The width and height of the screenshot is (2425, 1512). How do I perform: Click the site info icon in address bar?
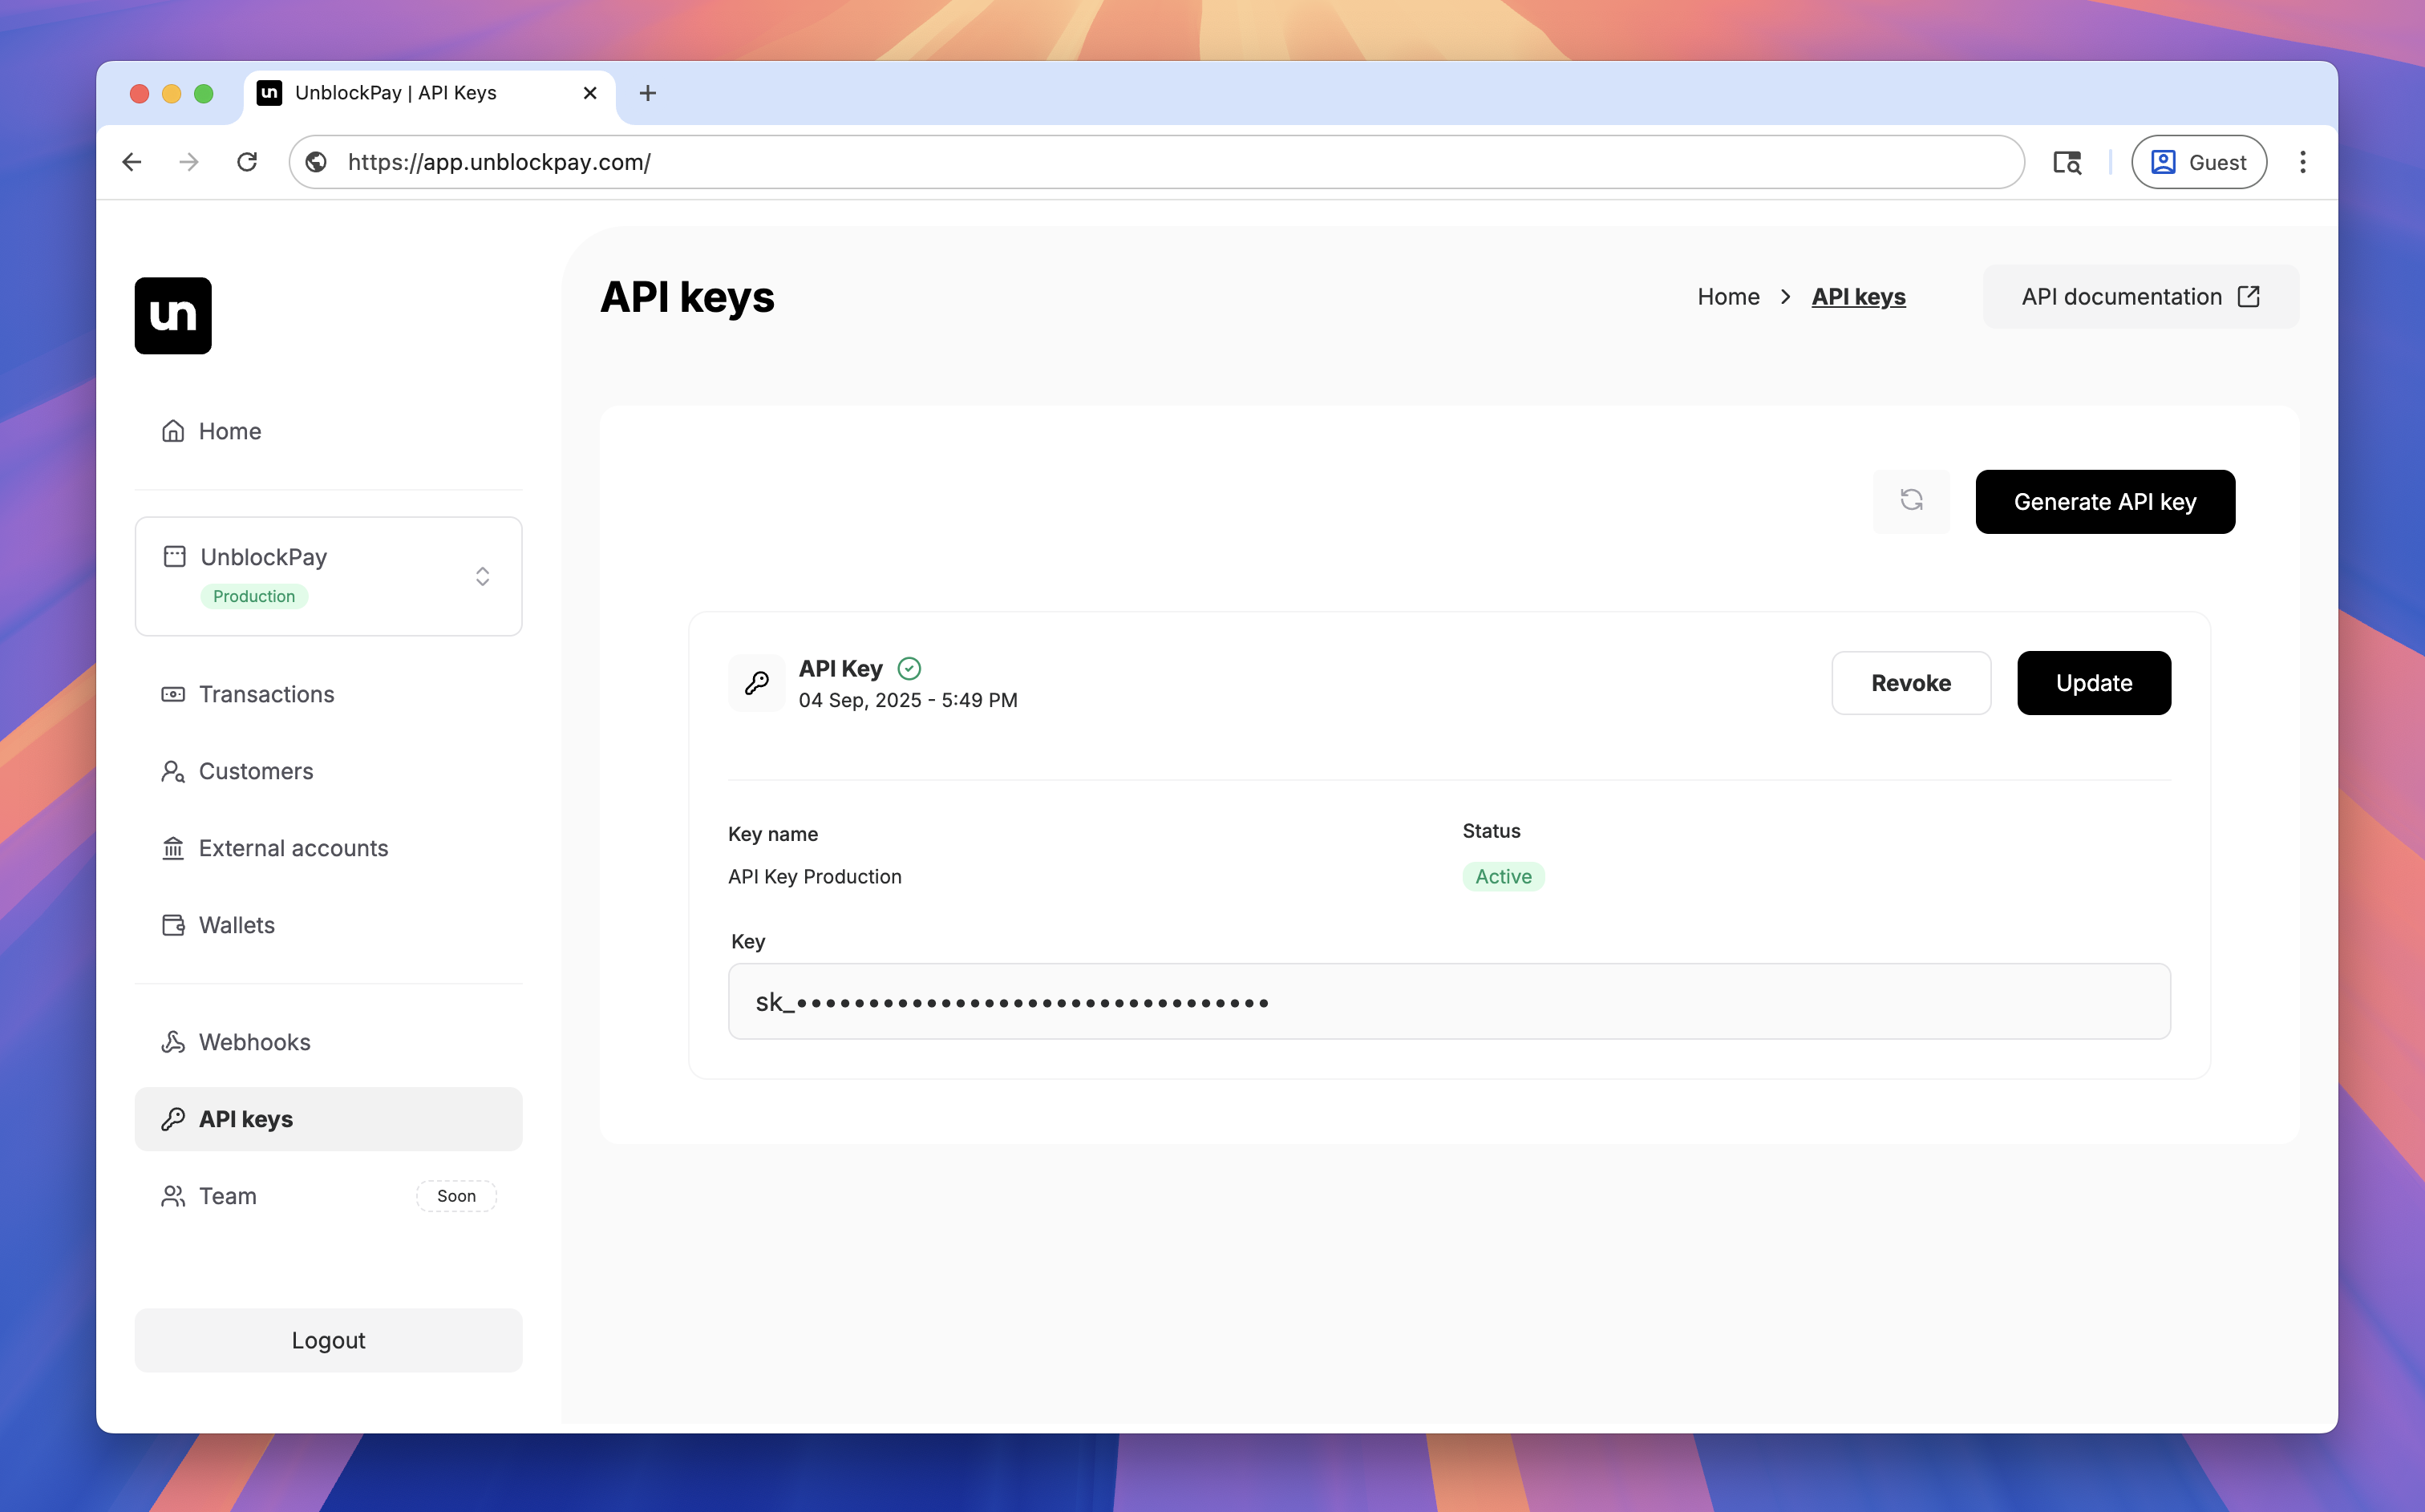coord(317,162)
